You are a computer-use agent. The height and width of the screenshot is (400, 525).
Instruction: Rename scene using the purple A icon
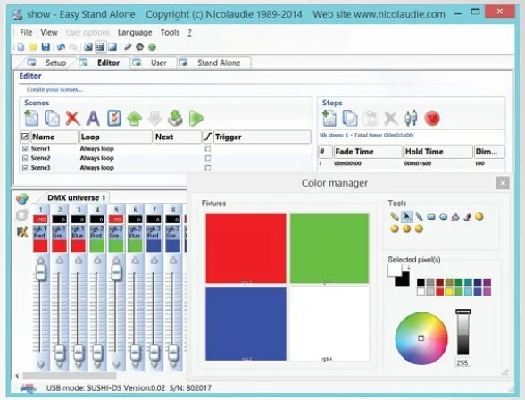click(x=93, y=118)
